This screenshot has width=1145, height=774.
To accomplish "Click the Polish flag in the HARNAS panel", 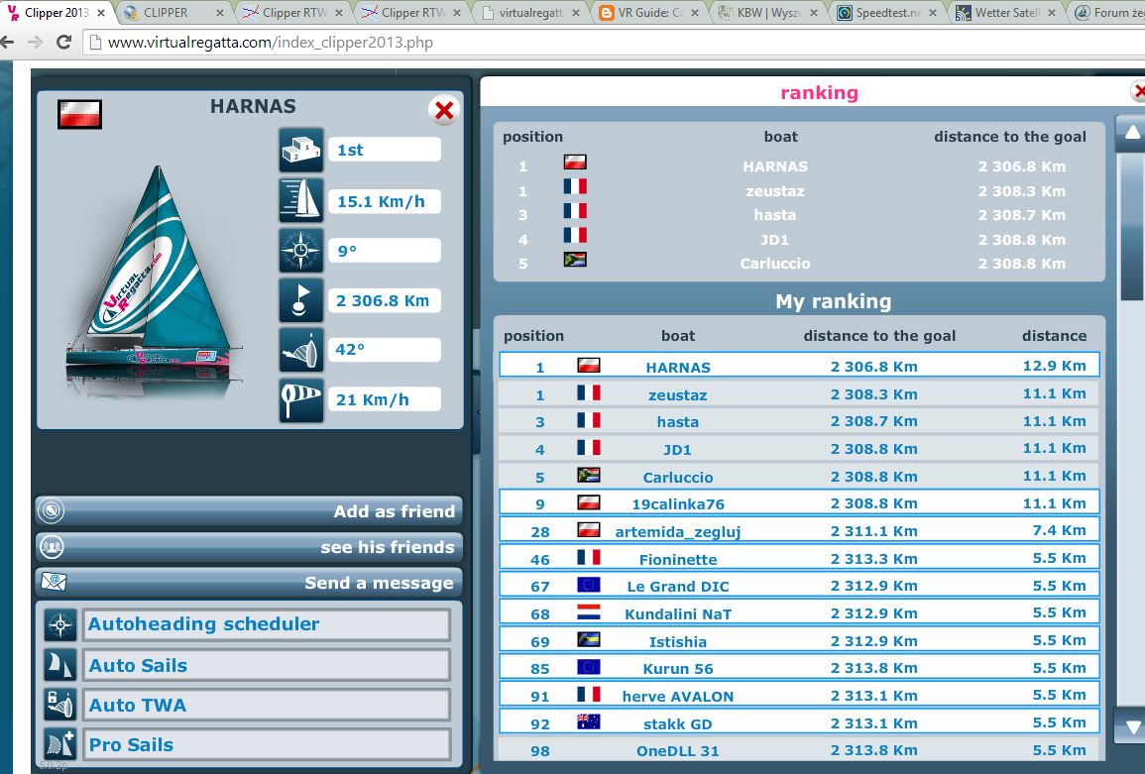I will pyautogui.click(x=79, y=115).
